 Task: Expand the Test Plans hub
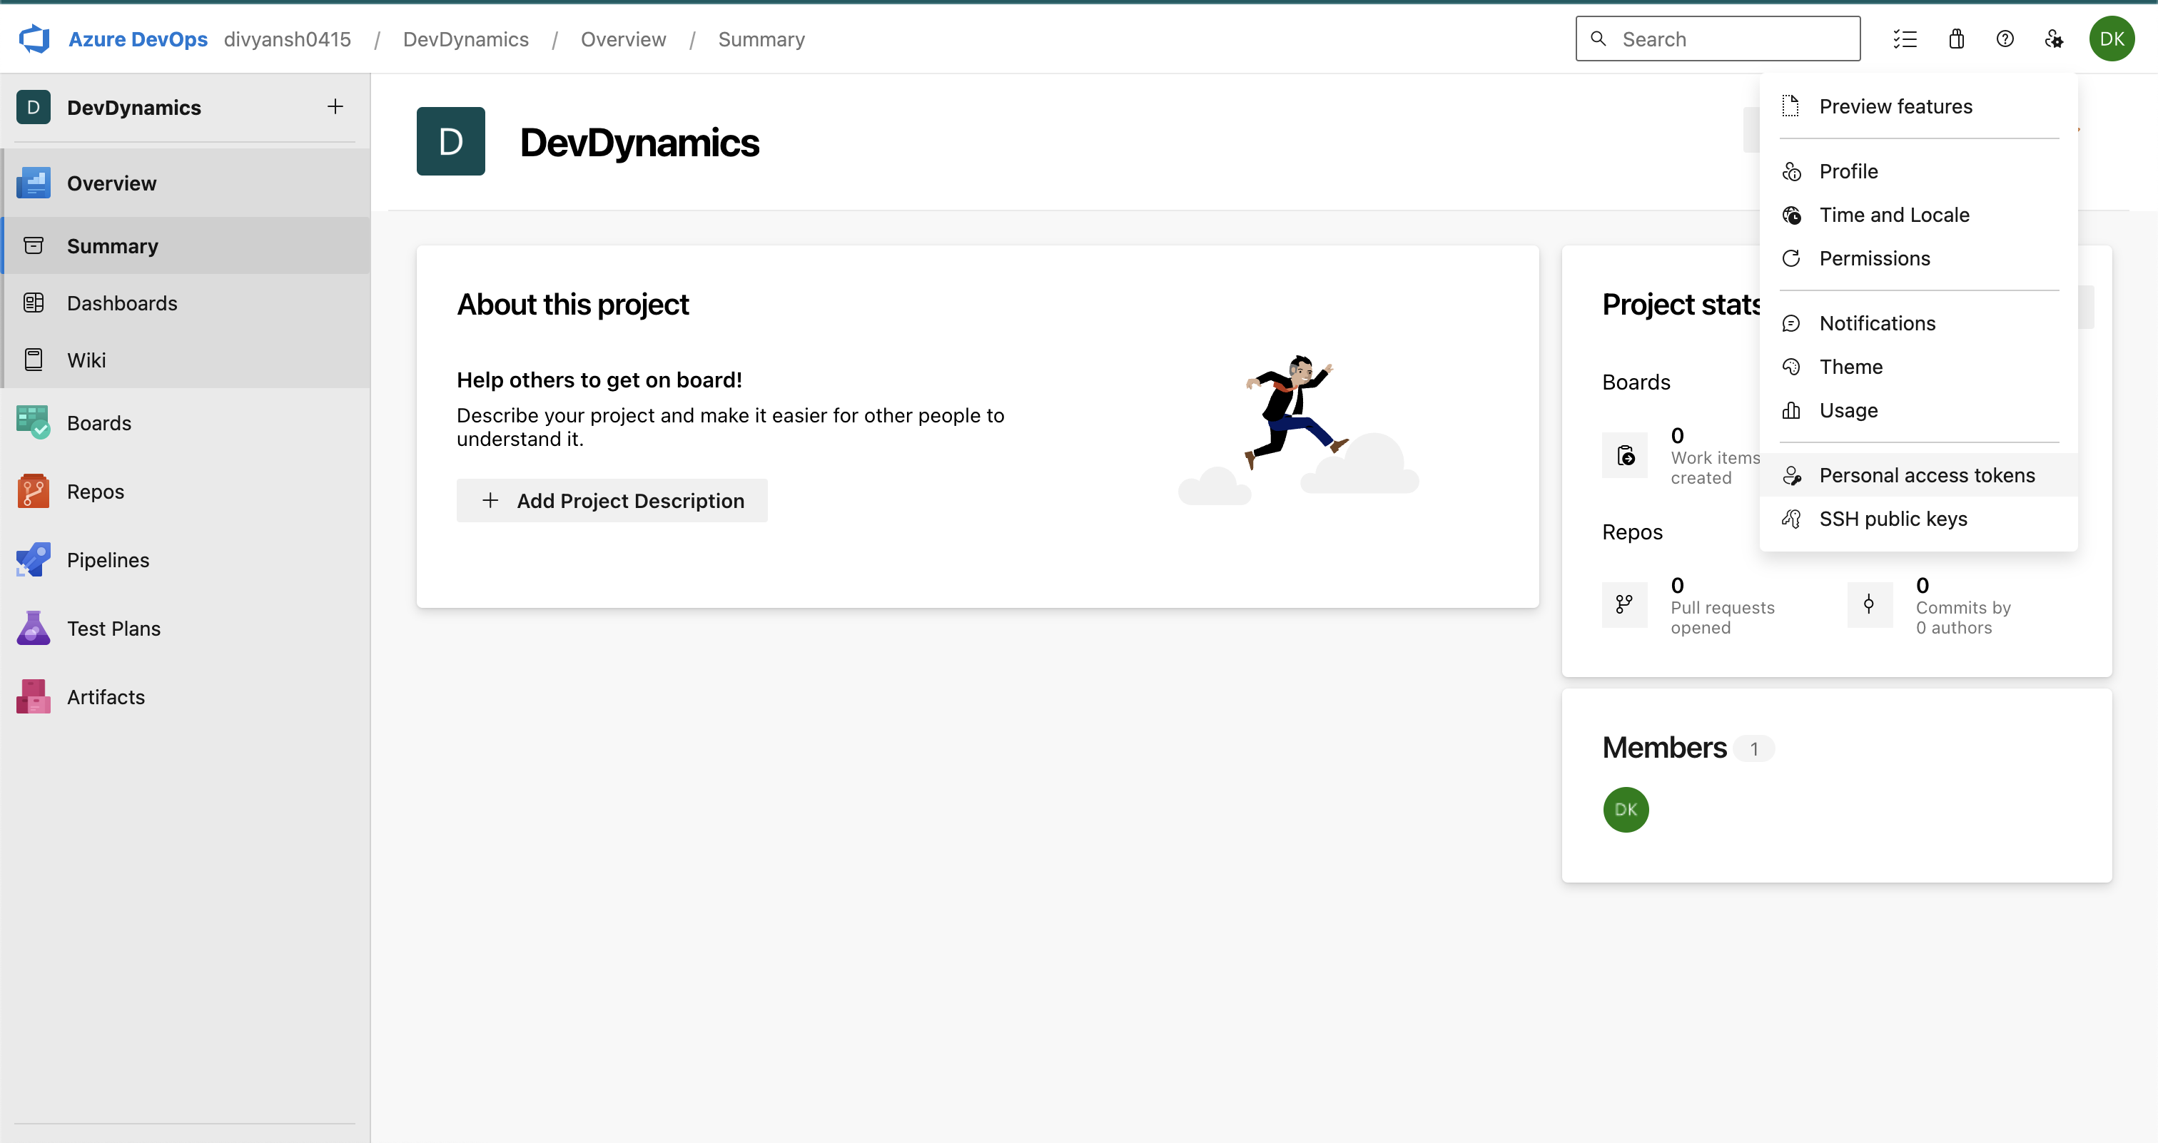(x=186, y=629)
